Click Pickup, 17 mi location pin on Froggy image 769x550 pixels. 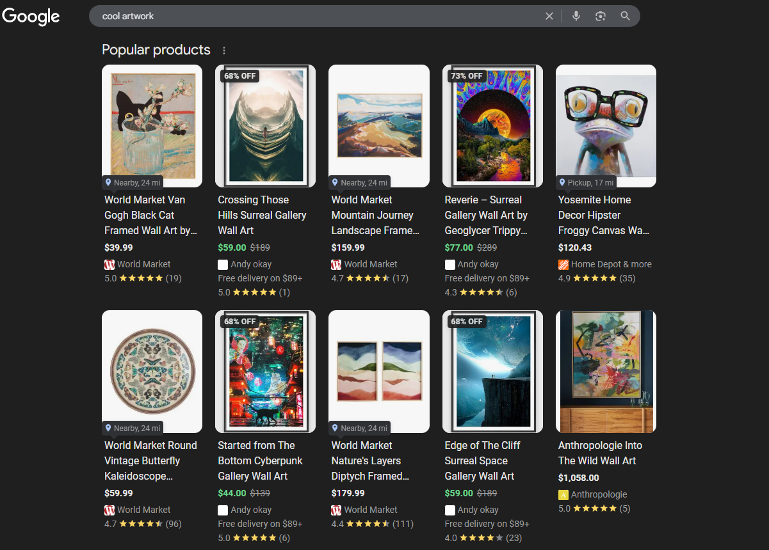[562, 182]
